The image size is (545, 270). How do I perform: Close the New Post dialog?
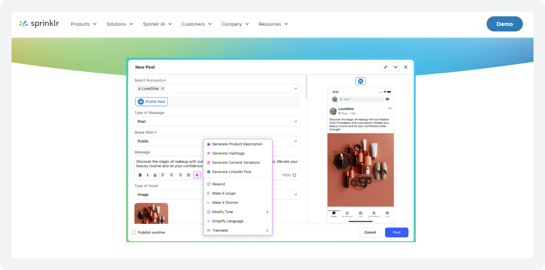point(406,67)
